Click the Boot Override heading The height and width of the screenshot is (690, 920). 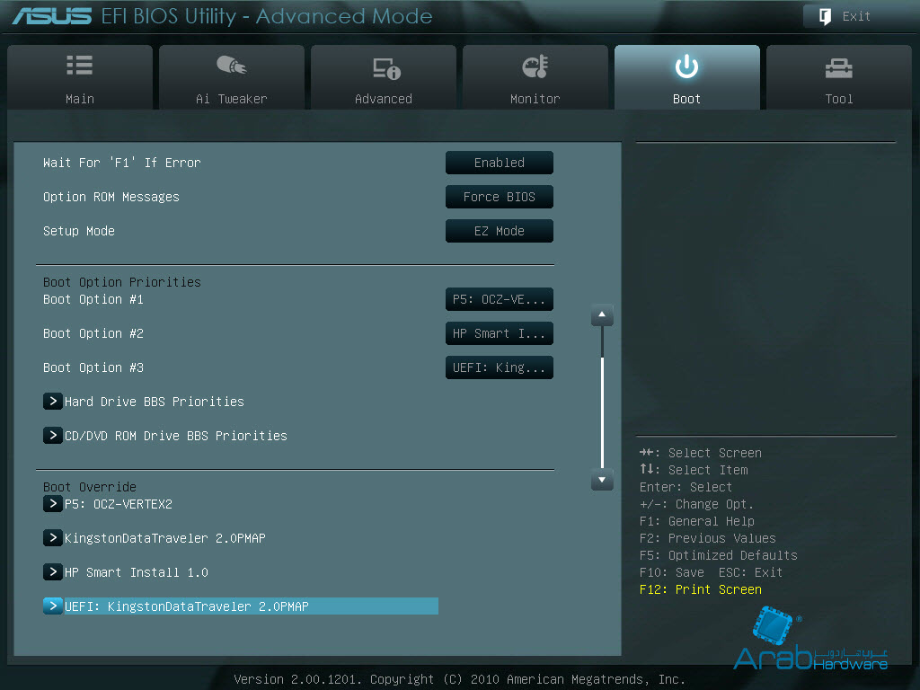pyautogui.click(x=90, y=487)
